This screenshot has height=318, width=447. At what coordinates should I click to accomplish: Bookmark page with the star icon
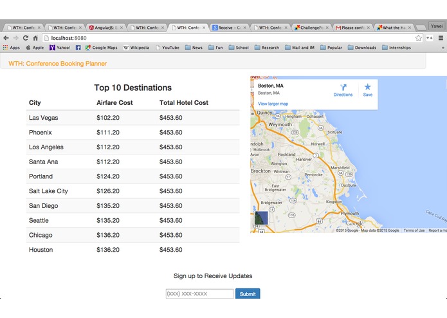[418, 38]
